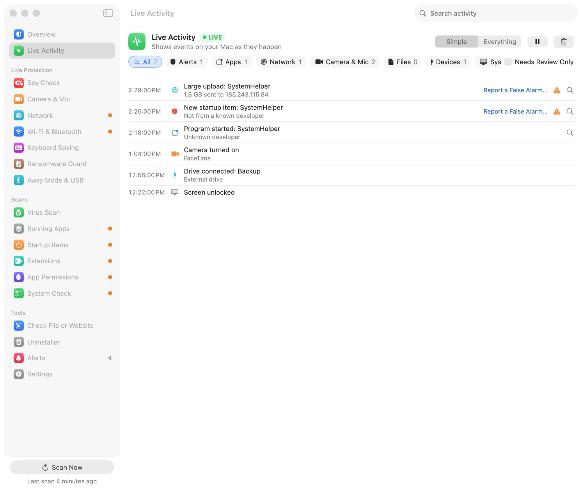Screen dimensions: 582x494
Task: Filter events by Apps
Action: tap(232, 62)
